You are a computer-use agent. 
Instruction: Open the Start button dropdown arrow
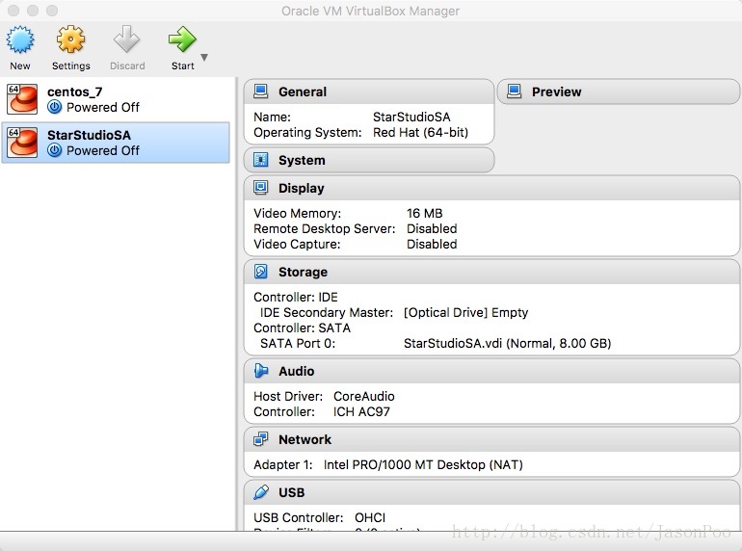click(x=204, y=57)
